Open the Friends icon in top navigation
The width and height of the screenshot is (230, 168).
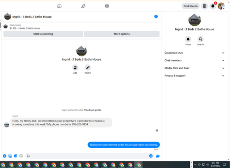[83, 6]
